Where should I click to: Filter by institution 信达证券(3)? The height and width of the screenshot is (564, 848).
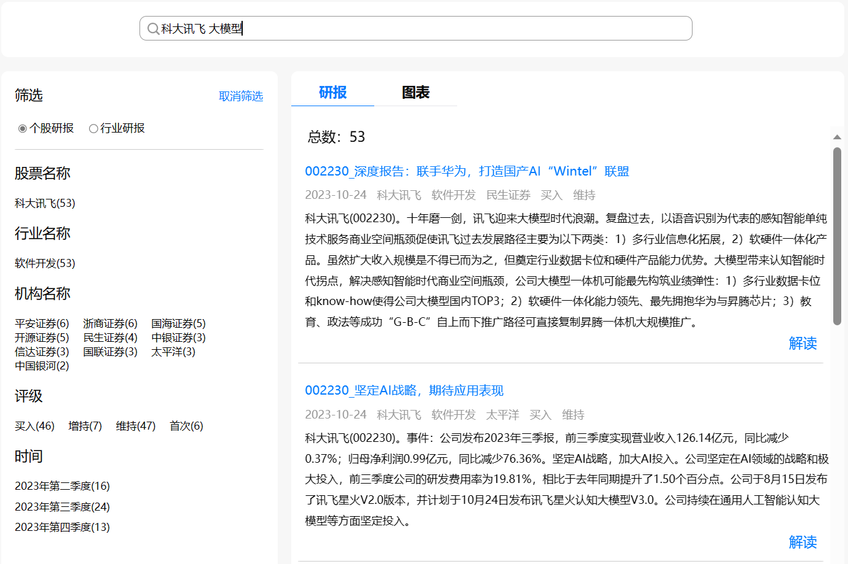pos(42,352)
